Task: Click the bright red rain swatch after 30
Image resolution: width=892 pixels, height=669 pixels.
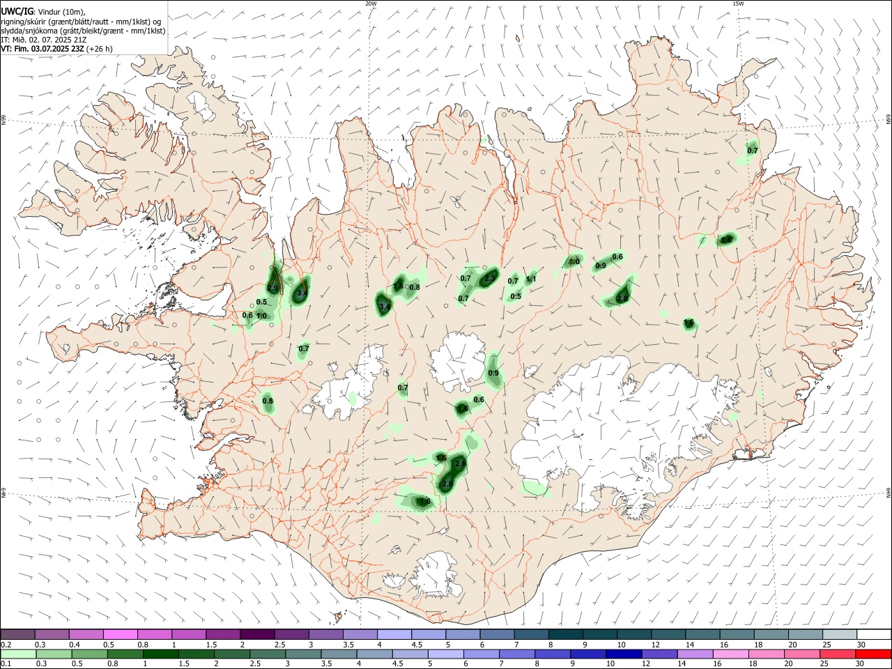Action: (x=872, y=654)
